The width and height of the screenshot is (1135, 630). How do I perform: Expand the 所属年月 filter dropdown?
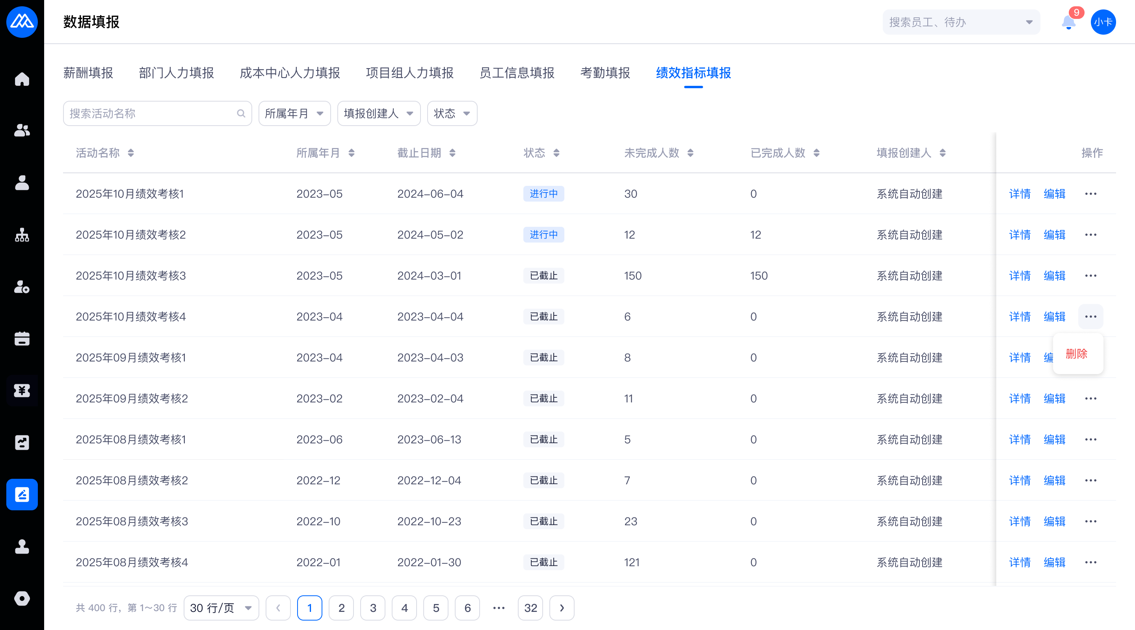[294, 113]
